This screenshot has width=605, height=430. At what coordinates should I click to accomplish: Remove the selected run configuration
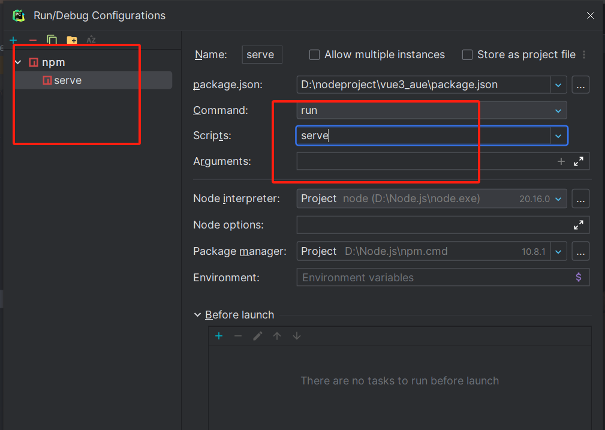click(32, 40)
